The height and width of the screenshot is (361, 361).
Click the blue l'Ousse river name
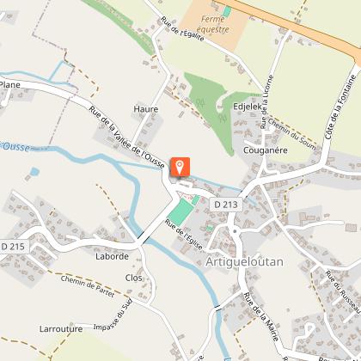[15, 146]
